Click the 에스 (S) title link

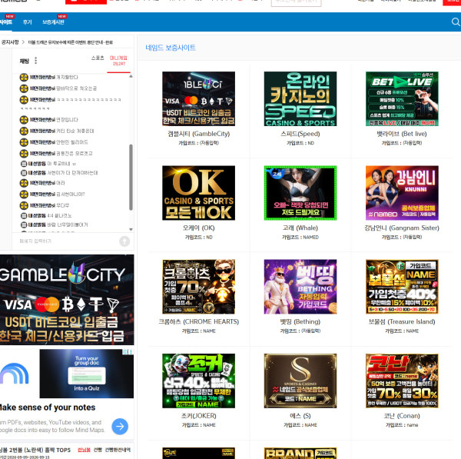click(300, 416)
